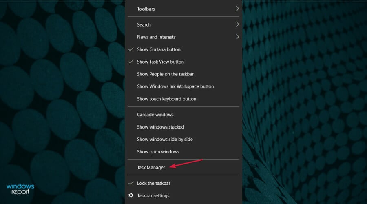Toggle Lock the taskbar
Screen dimensions: 367x204
(x=183, y=183)
